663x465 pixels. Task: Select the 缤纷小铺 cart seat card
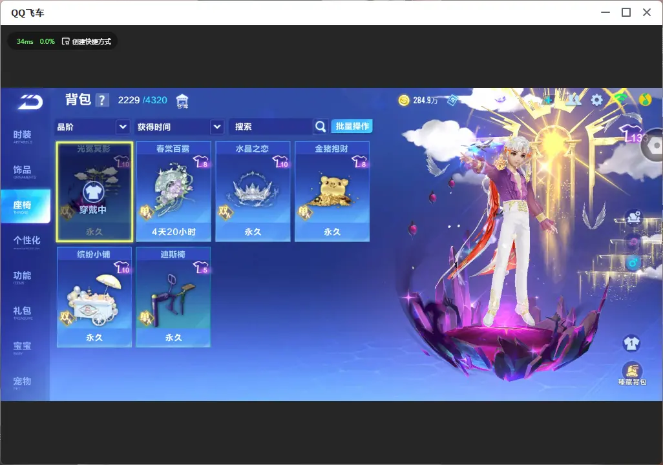94,297
